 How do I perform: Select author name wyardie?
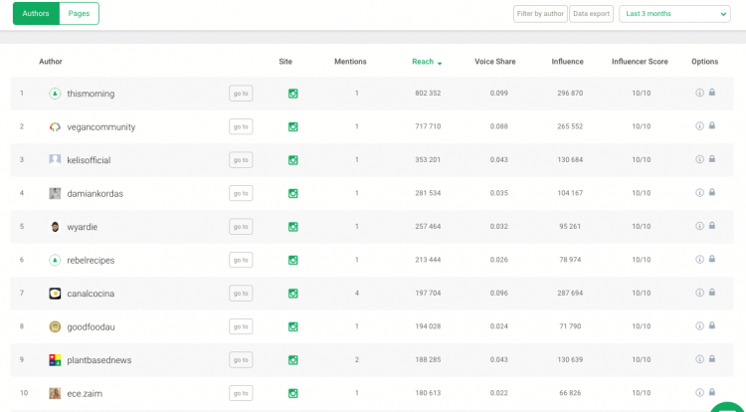point(82,227)
